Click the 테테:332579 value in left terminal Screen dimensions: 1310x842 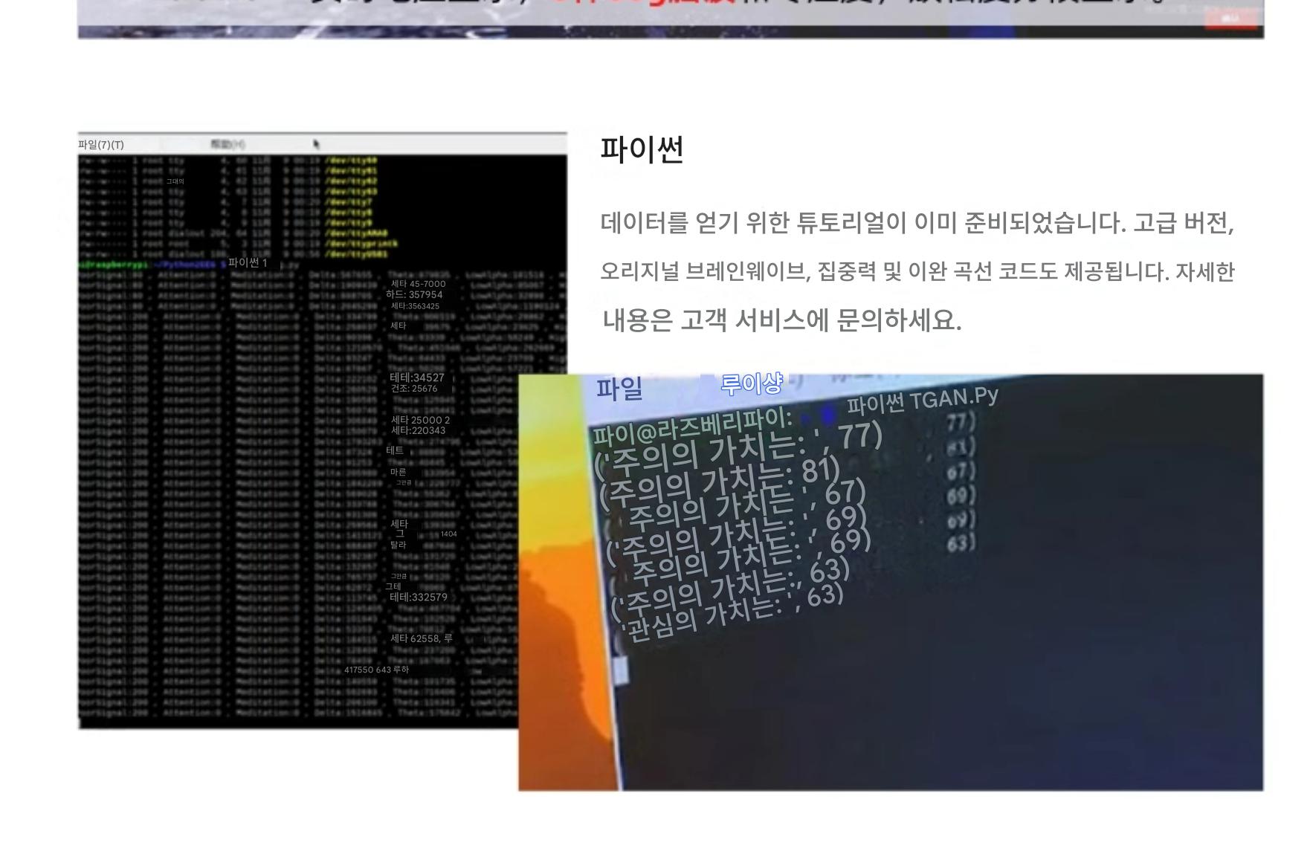coord(419,597)
